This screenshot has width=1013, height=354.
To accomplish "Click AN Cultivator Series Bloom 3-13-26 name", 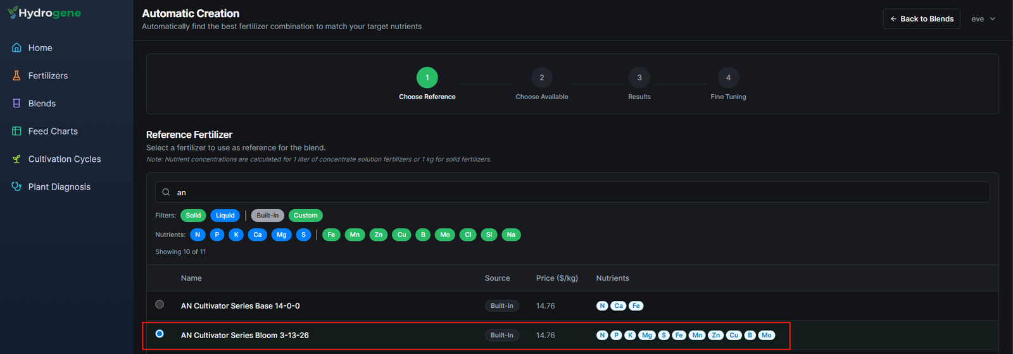I will pos(245,336).
